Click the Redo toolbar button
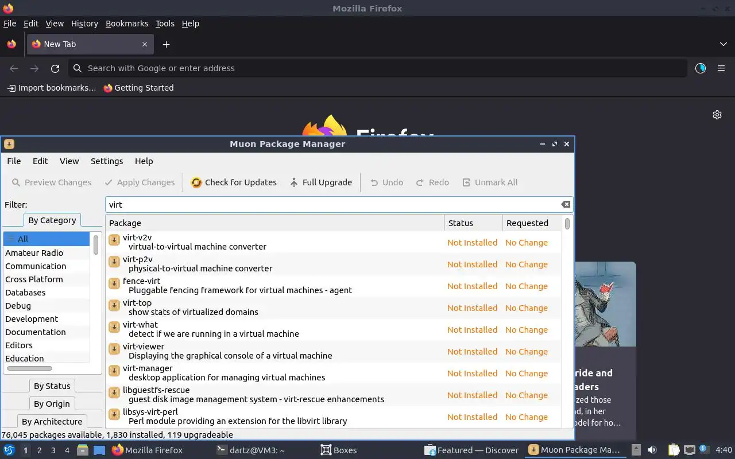Image resolution: width=735 pixels, height=459 pixels. click(432, 182)
